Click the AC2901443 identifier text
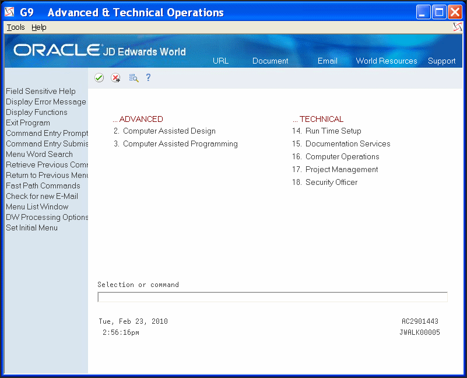This screenshot has width=467, height=378. point(420,321)
